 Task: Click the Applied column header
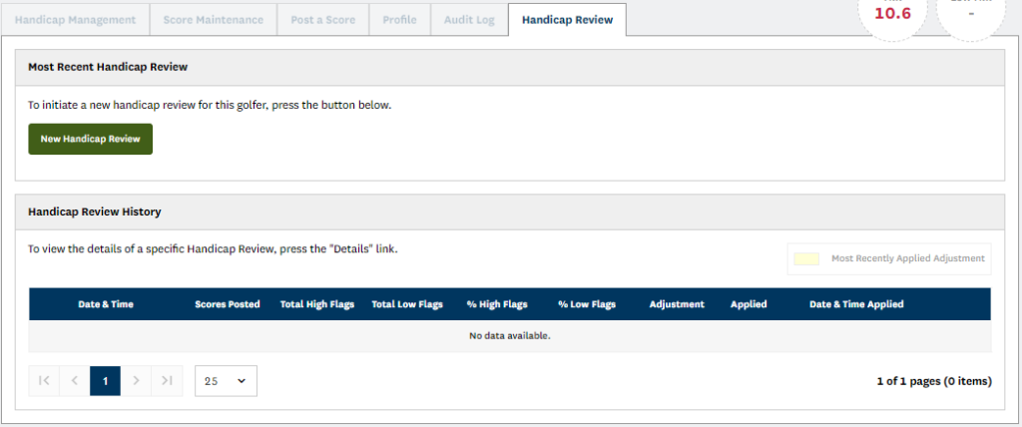click(x=749, y=304)
